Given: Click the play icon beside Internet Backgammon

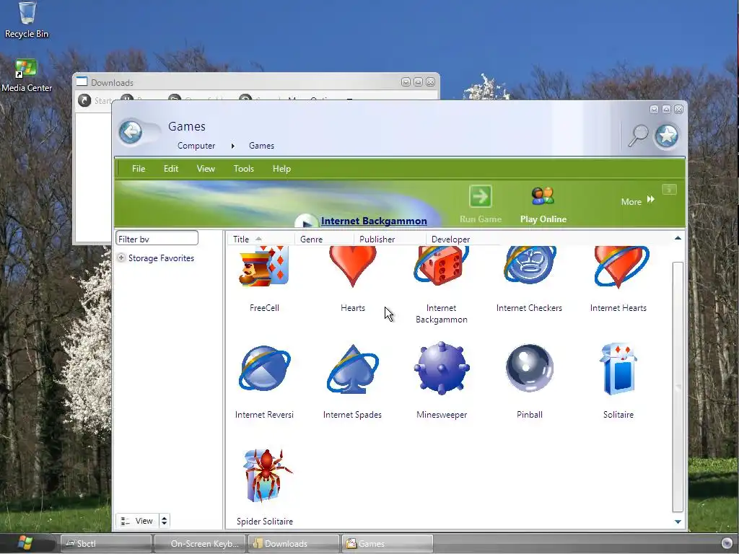Looking at the screenshot, I should click(306, 222).
